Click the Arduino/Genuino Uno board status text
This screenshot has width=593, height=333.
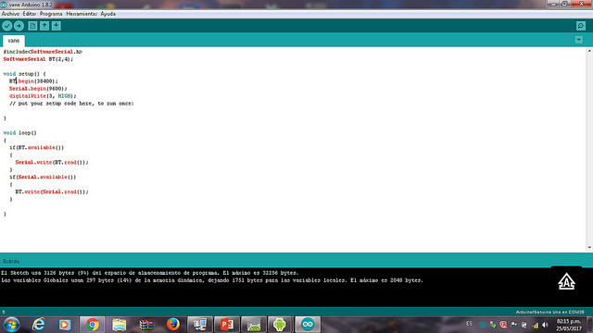point(549,313)
